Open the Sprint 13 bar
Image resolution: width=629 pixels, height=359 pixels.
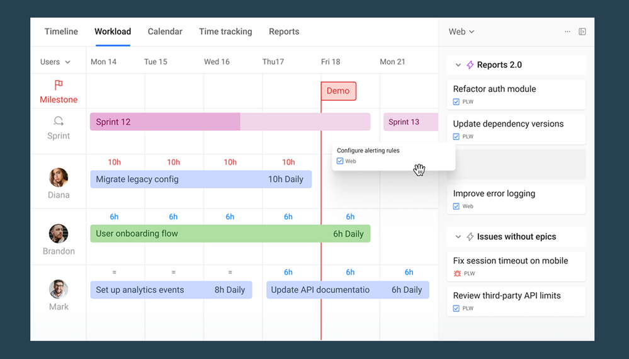(411, 122)
